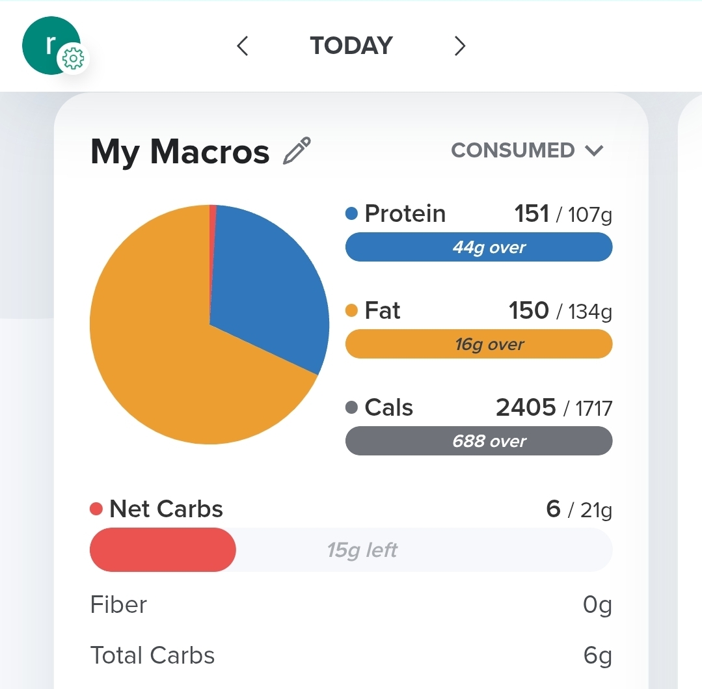Click the Fat '16g over' bar
Image resolution: width=702 pixels, height=689 pixels.
[x=479, y=344]
